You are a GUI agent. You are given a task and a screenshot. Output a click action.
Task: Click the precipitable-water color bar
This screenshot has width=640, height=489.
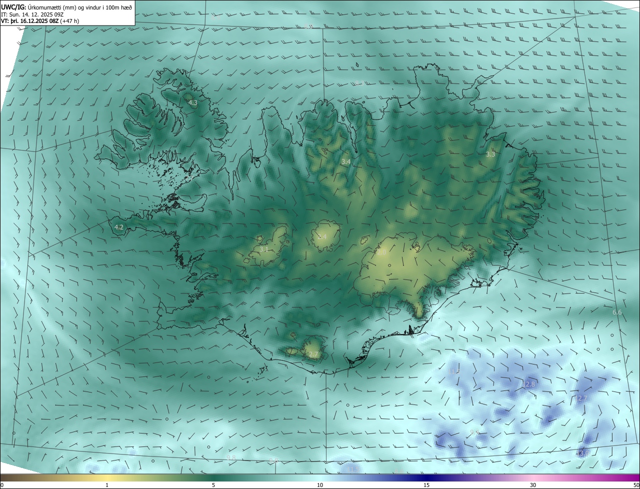point(320,477)
